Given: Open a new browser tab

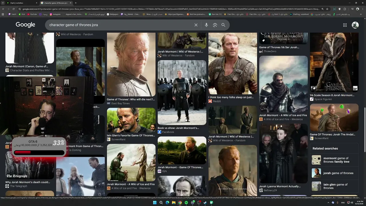Looking at the screenshot, I should [x=75, y=3].
